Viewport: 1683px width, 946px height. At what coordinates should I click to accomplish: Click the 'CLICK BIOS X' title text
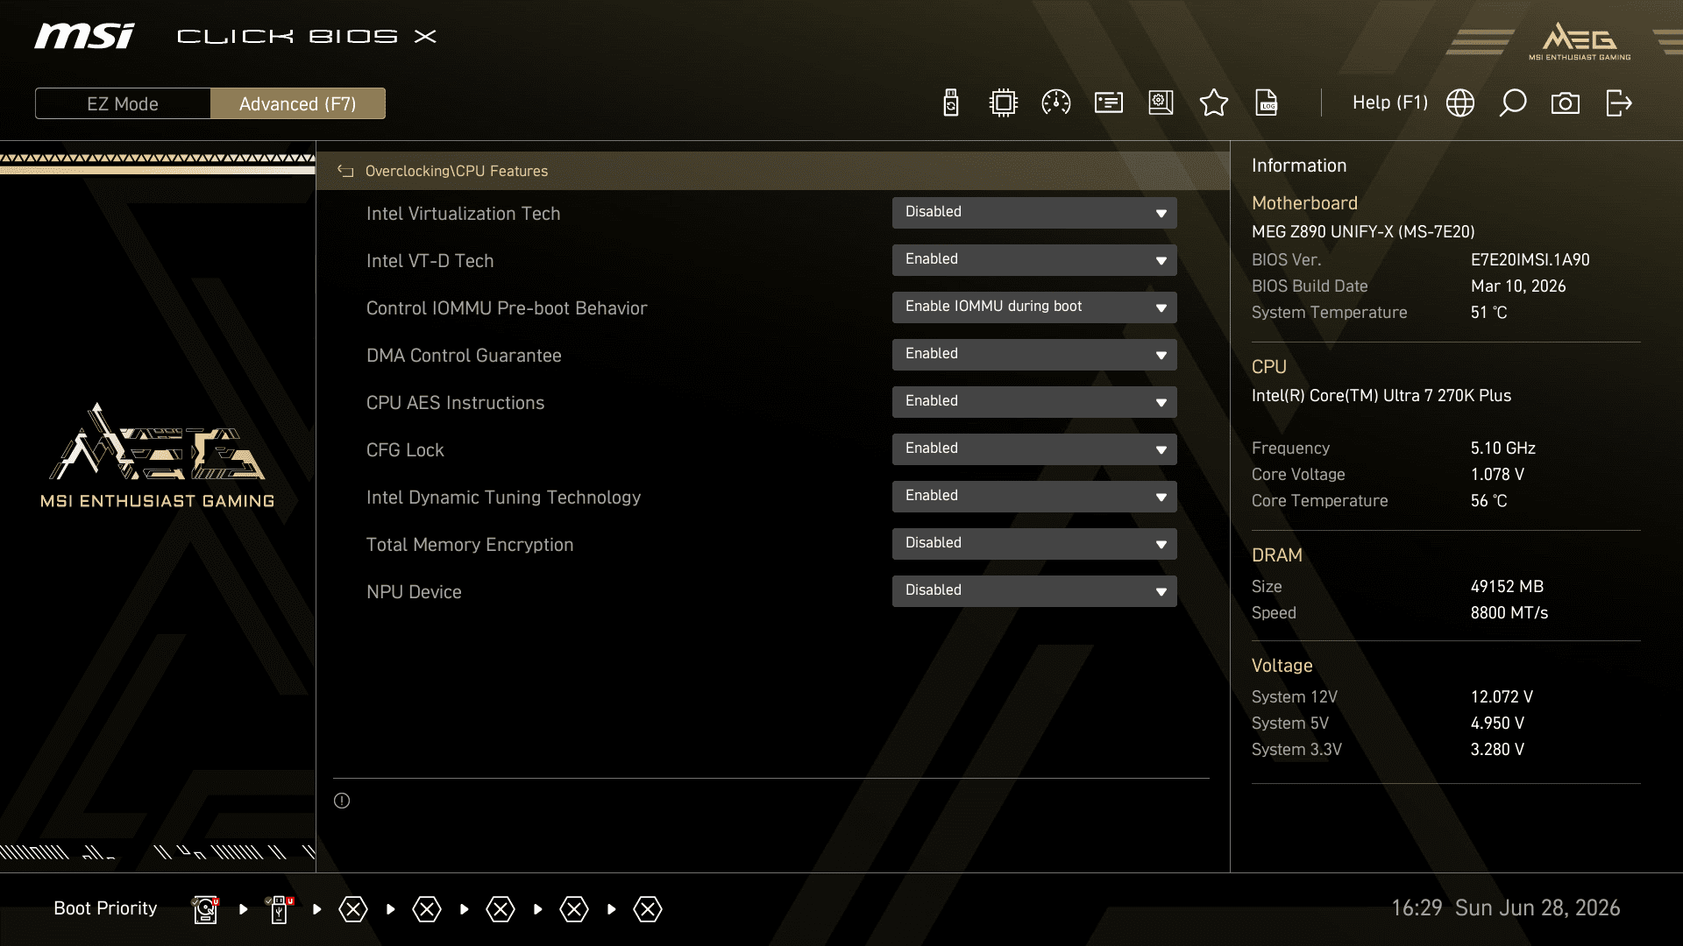[x=307, y=37]
